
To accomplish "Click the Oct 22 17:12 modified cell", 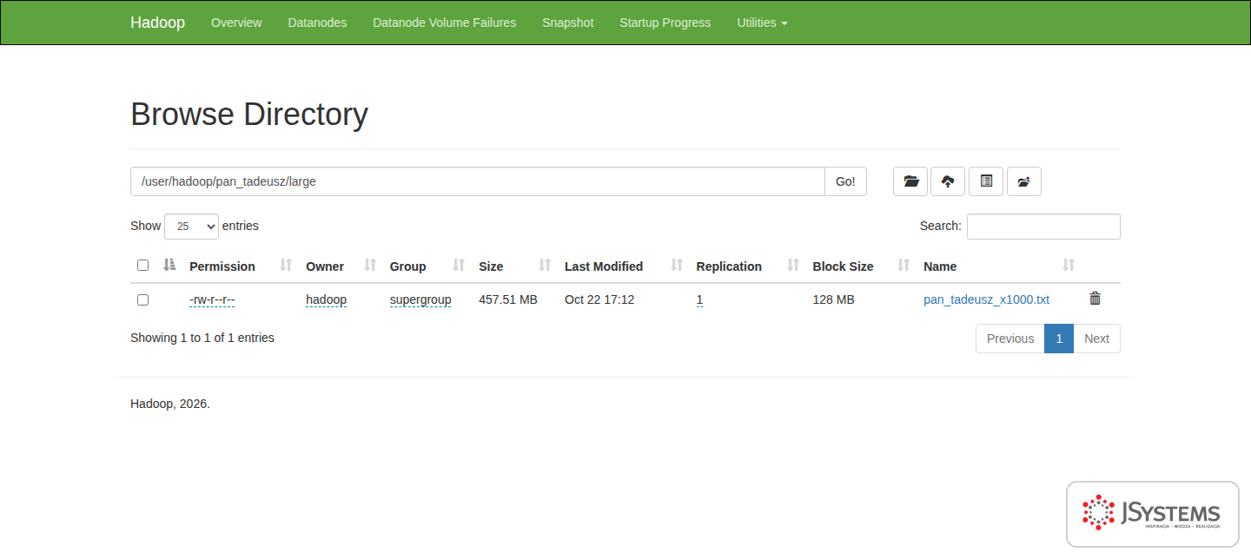I will (599, 299).
